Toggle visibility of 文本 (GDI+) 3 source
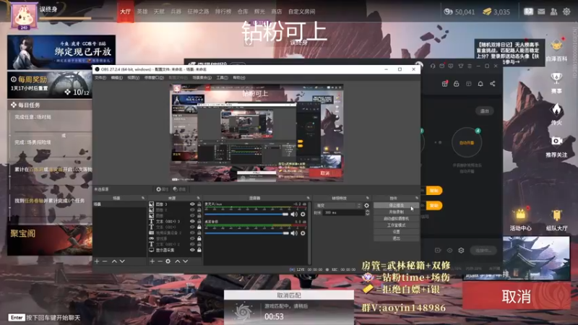 coord(192,221)
